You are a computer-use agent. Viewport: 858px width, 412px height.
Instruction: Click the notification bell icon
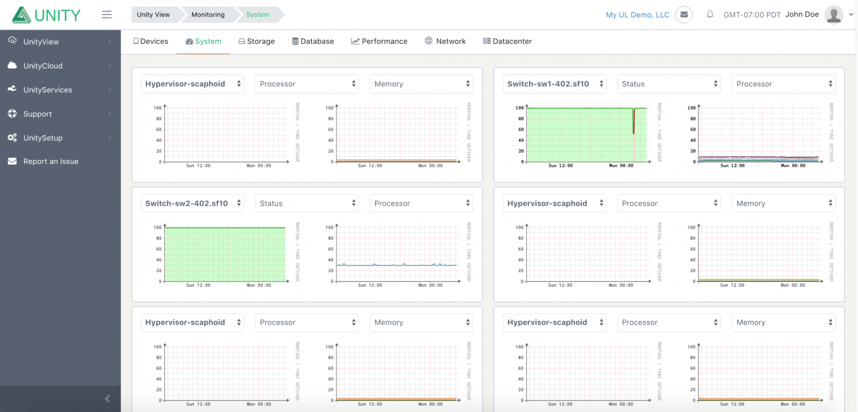point(710,14)
